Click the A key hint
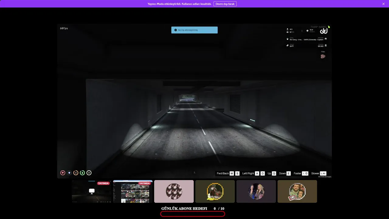Screen dimensions: 389x219 (x=257, y=173)
